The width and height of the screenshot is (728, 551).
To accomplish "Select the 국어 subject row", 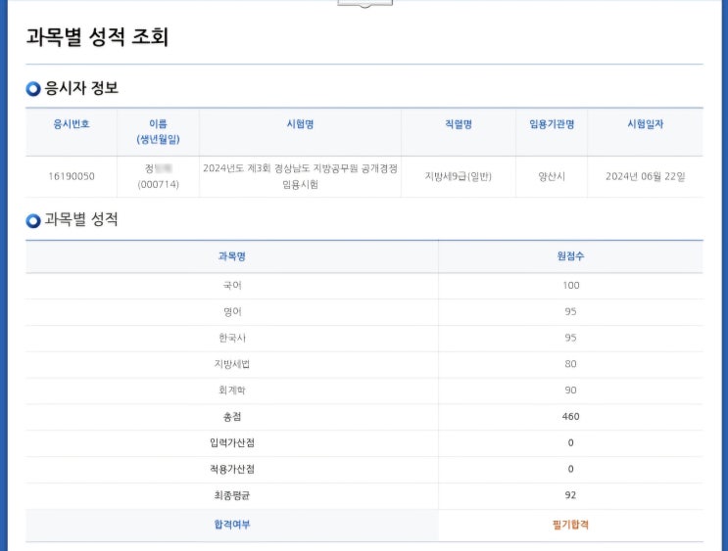I will click(231, 286).
